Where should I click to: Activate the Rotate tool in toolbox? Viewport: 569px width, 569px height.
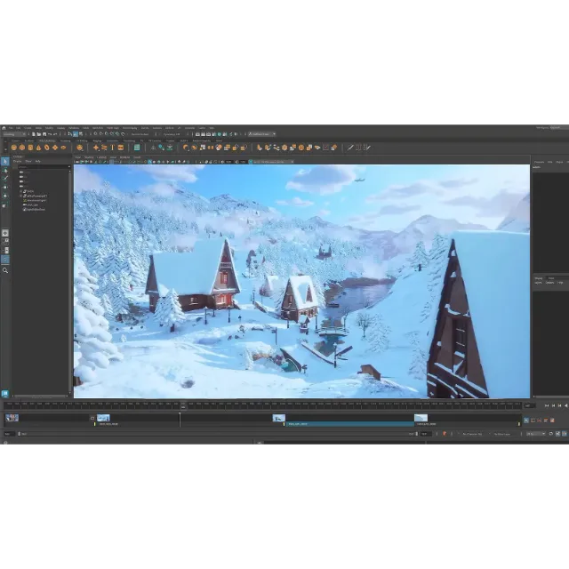(x=5, y=196)
